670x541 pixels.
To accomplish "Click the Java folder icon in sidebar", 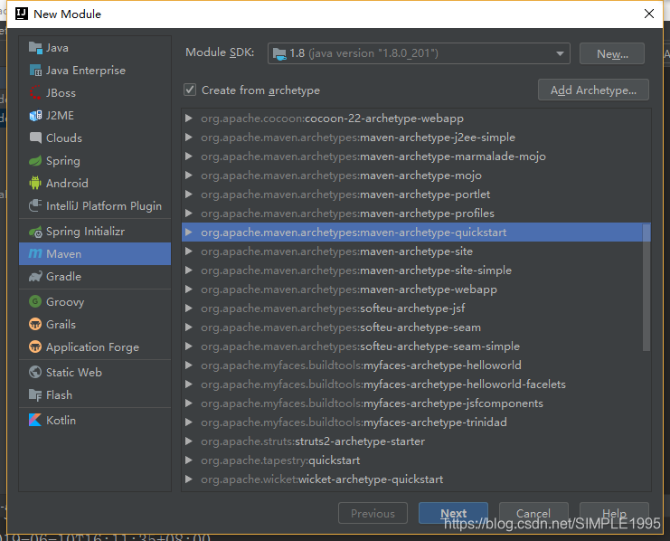I will (x=35, y=47).
